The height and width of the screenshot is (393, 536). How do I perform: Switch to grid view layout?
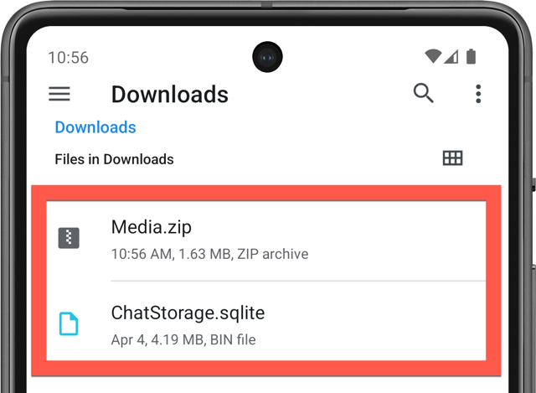[452, 158]
